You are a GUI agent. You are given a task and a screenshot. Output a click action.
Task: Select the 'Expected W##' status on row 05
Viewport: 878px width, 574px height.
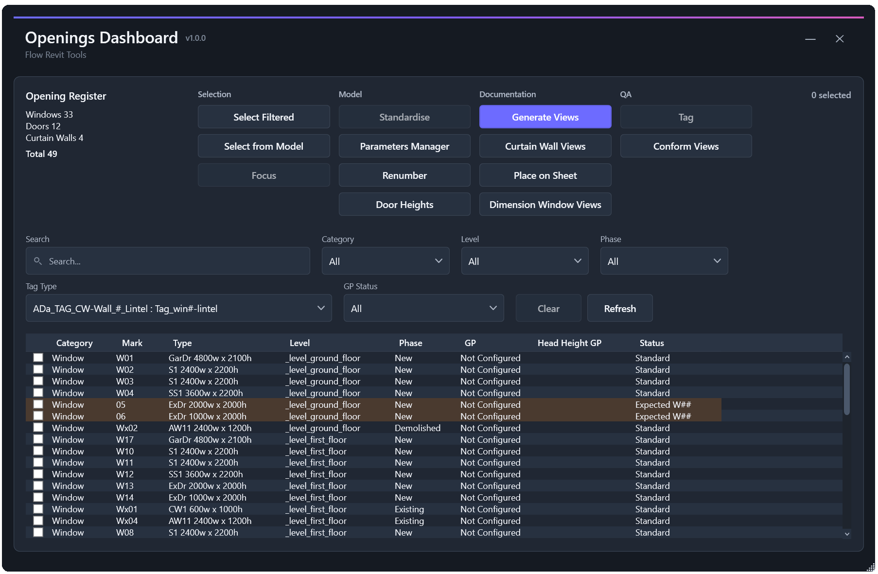(x=663, y=404)
